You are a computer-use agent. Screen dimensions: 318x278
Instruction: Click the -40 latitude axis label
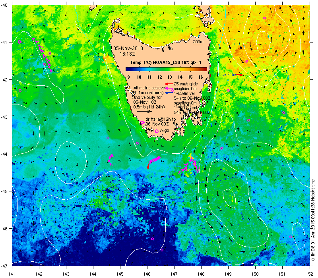click(4, 5)
